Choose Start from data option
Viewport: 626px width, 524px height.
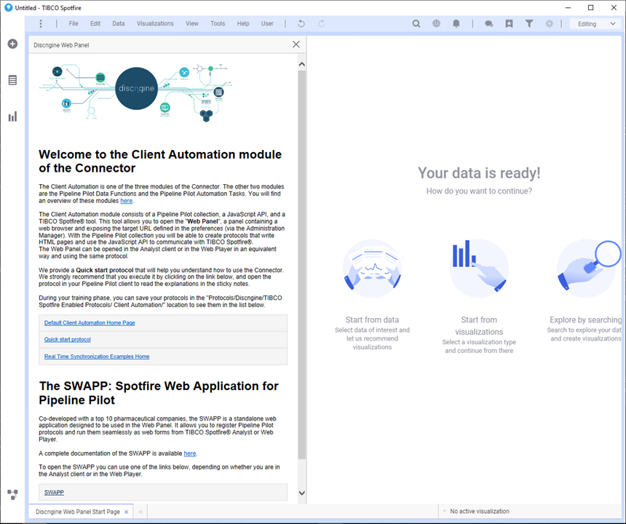[372, 295]
